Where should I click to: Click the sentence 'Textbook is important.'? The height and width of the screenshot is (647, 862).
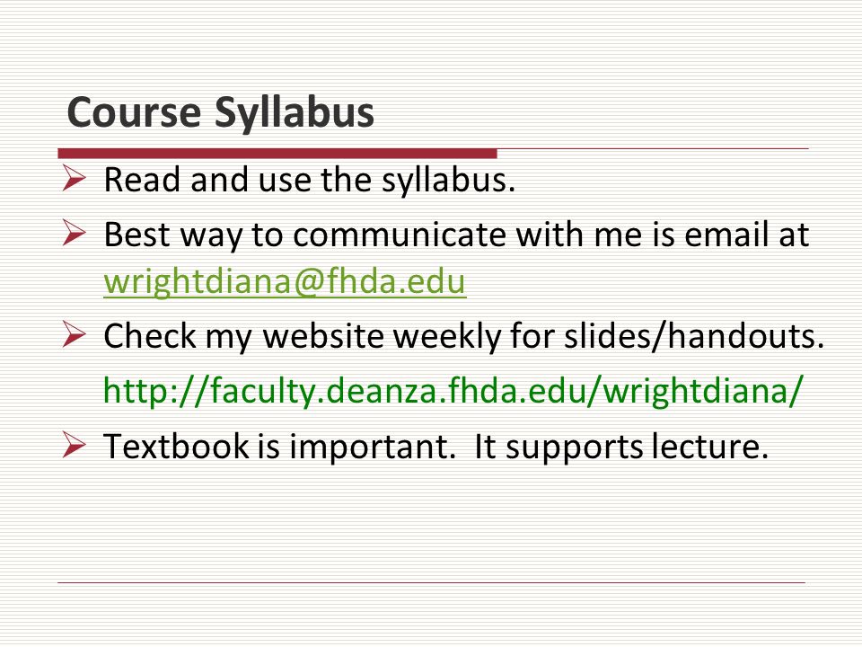tap(280, 447)
